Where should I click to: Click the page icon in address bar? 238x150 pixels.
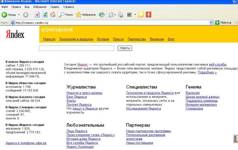pos(13,23)
